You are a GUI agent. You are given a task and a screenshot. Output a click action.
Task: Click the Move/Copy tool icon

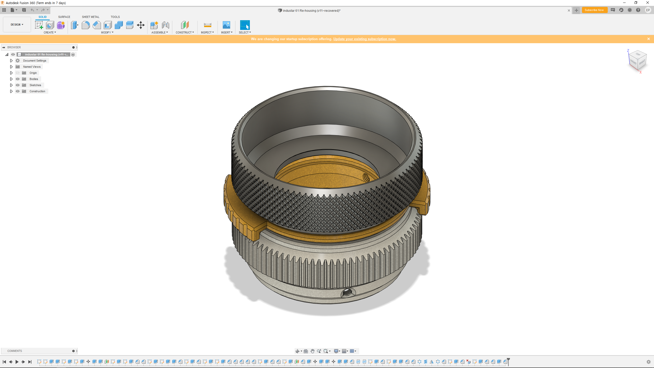coord(141,25)
